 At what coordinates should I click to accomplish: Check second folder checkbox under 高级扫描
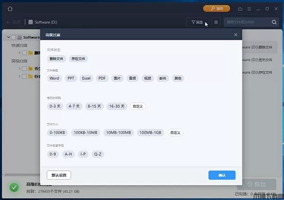tap(24, 77)
